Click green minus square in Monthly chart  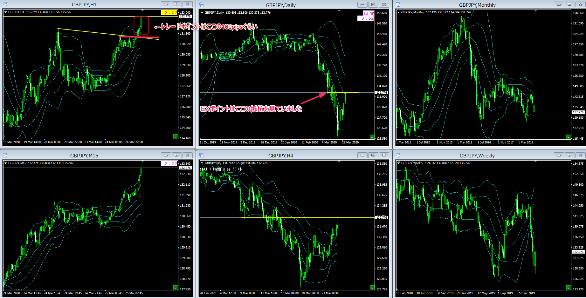point(569,137)
